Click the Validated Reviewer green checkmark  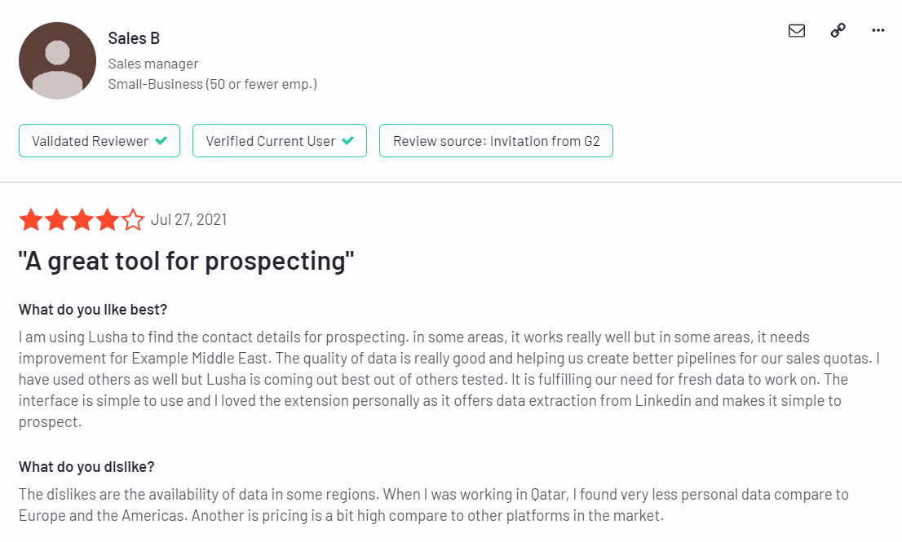(161, 140)
